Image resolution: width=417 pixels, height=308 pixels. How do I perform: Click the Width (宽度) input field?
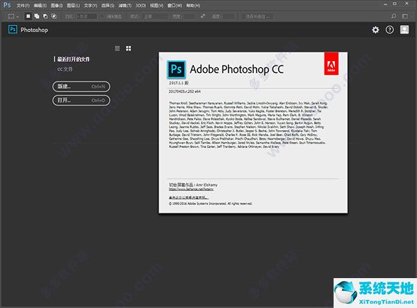pyautogui.click(x=189, y=17)
